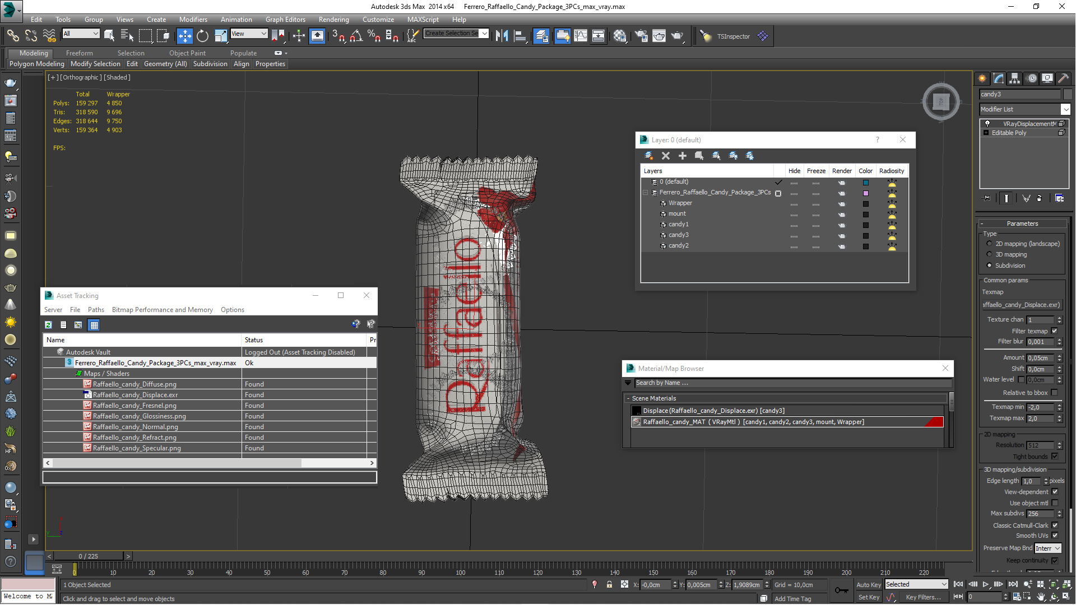The width and height of the screenshot is (1076, 605).
Task: Click the Texmap Raffaello_candy_Displace.exr button
Action: click(1022, 305)
